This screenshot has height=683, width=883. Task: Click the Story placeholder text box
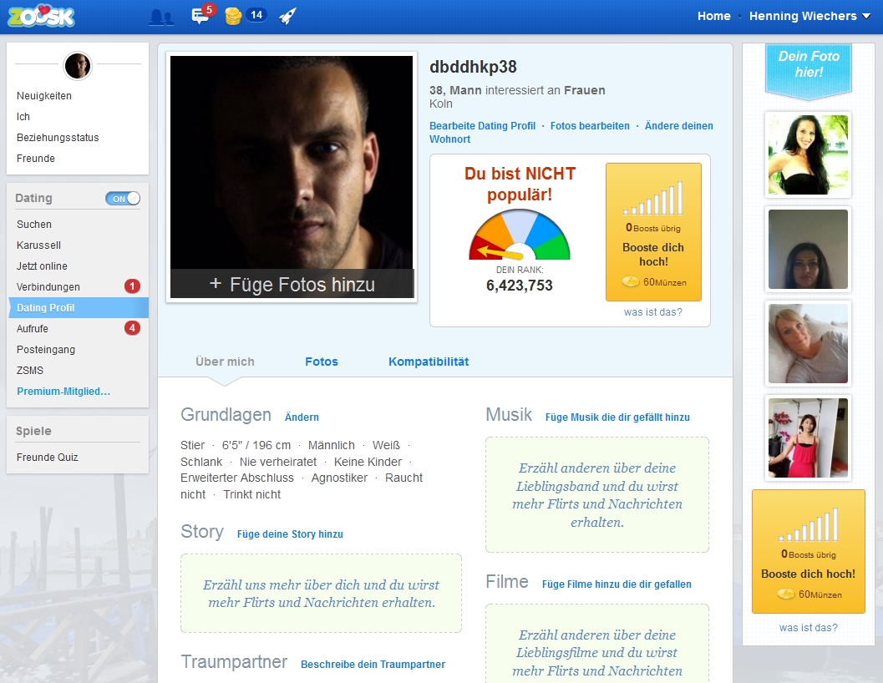click(321, 594)
